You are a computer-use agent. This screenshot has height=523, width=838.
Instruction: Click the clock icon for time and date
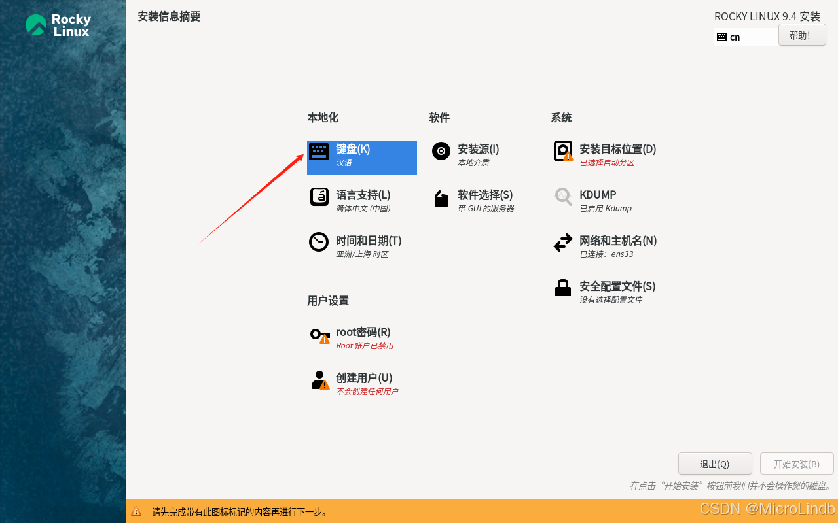tap(319, 242)
